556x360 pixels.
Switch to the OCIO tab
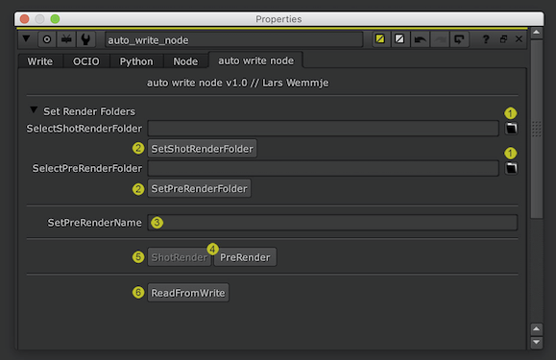click(x=86, y=61)
